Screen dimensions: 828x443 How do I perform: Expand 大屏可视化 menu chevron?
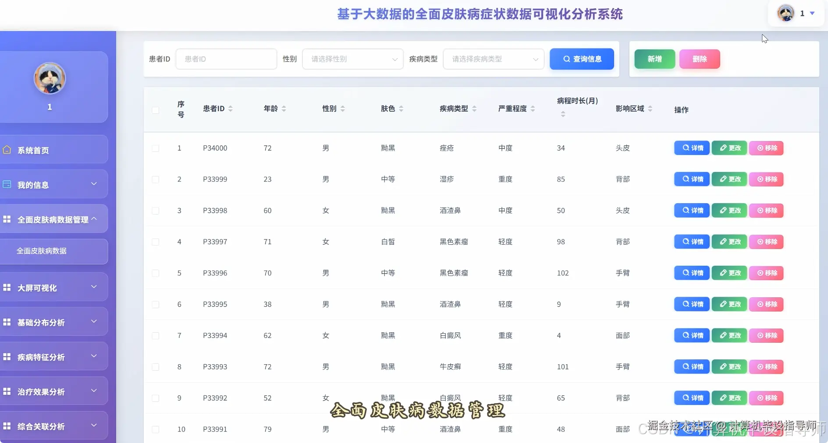point(94,287)
